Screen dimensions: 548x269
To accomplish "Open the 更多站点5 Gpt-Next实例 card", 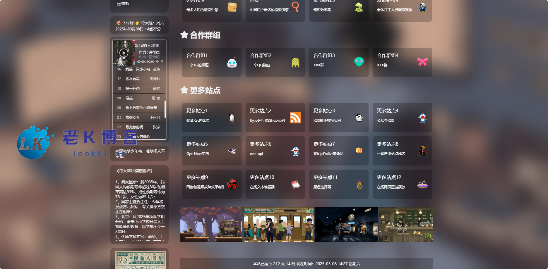I will 211,151.
